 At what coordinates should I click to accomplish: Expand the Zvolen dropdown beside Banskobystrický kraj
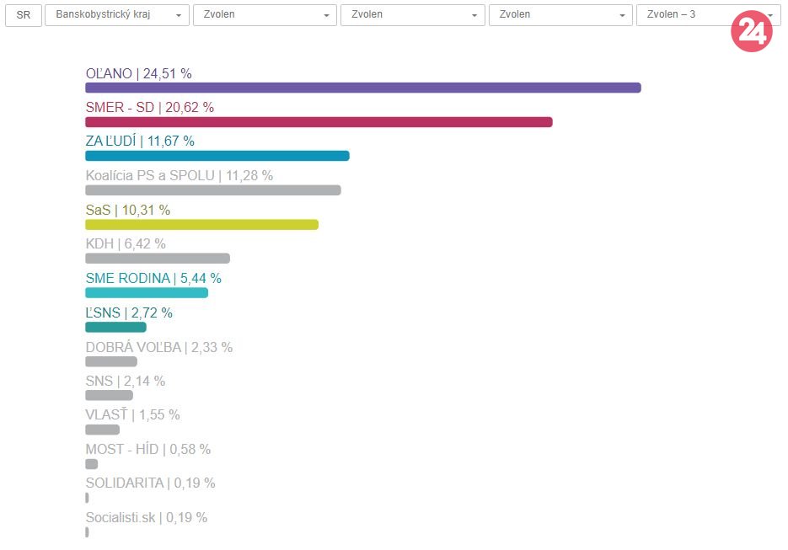265,15
